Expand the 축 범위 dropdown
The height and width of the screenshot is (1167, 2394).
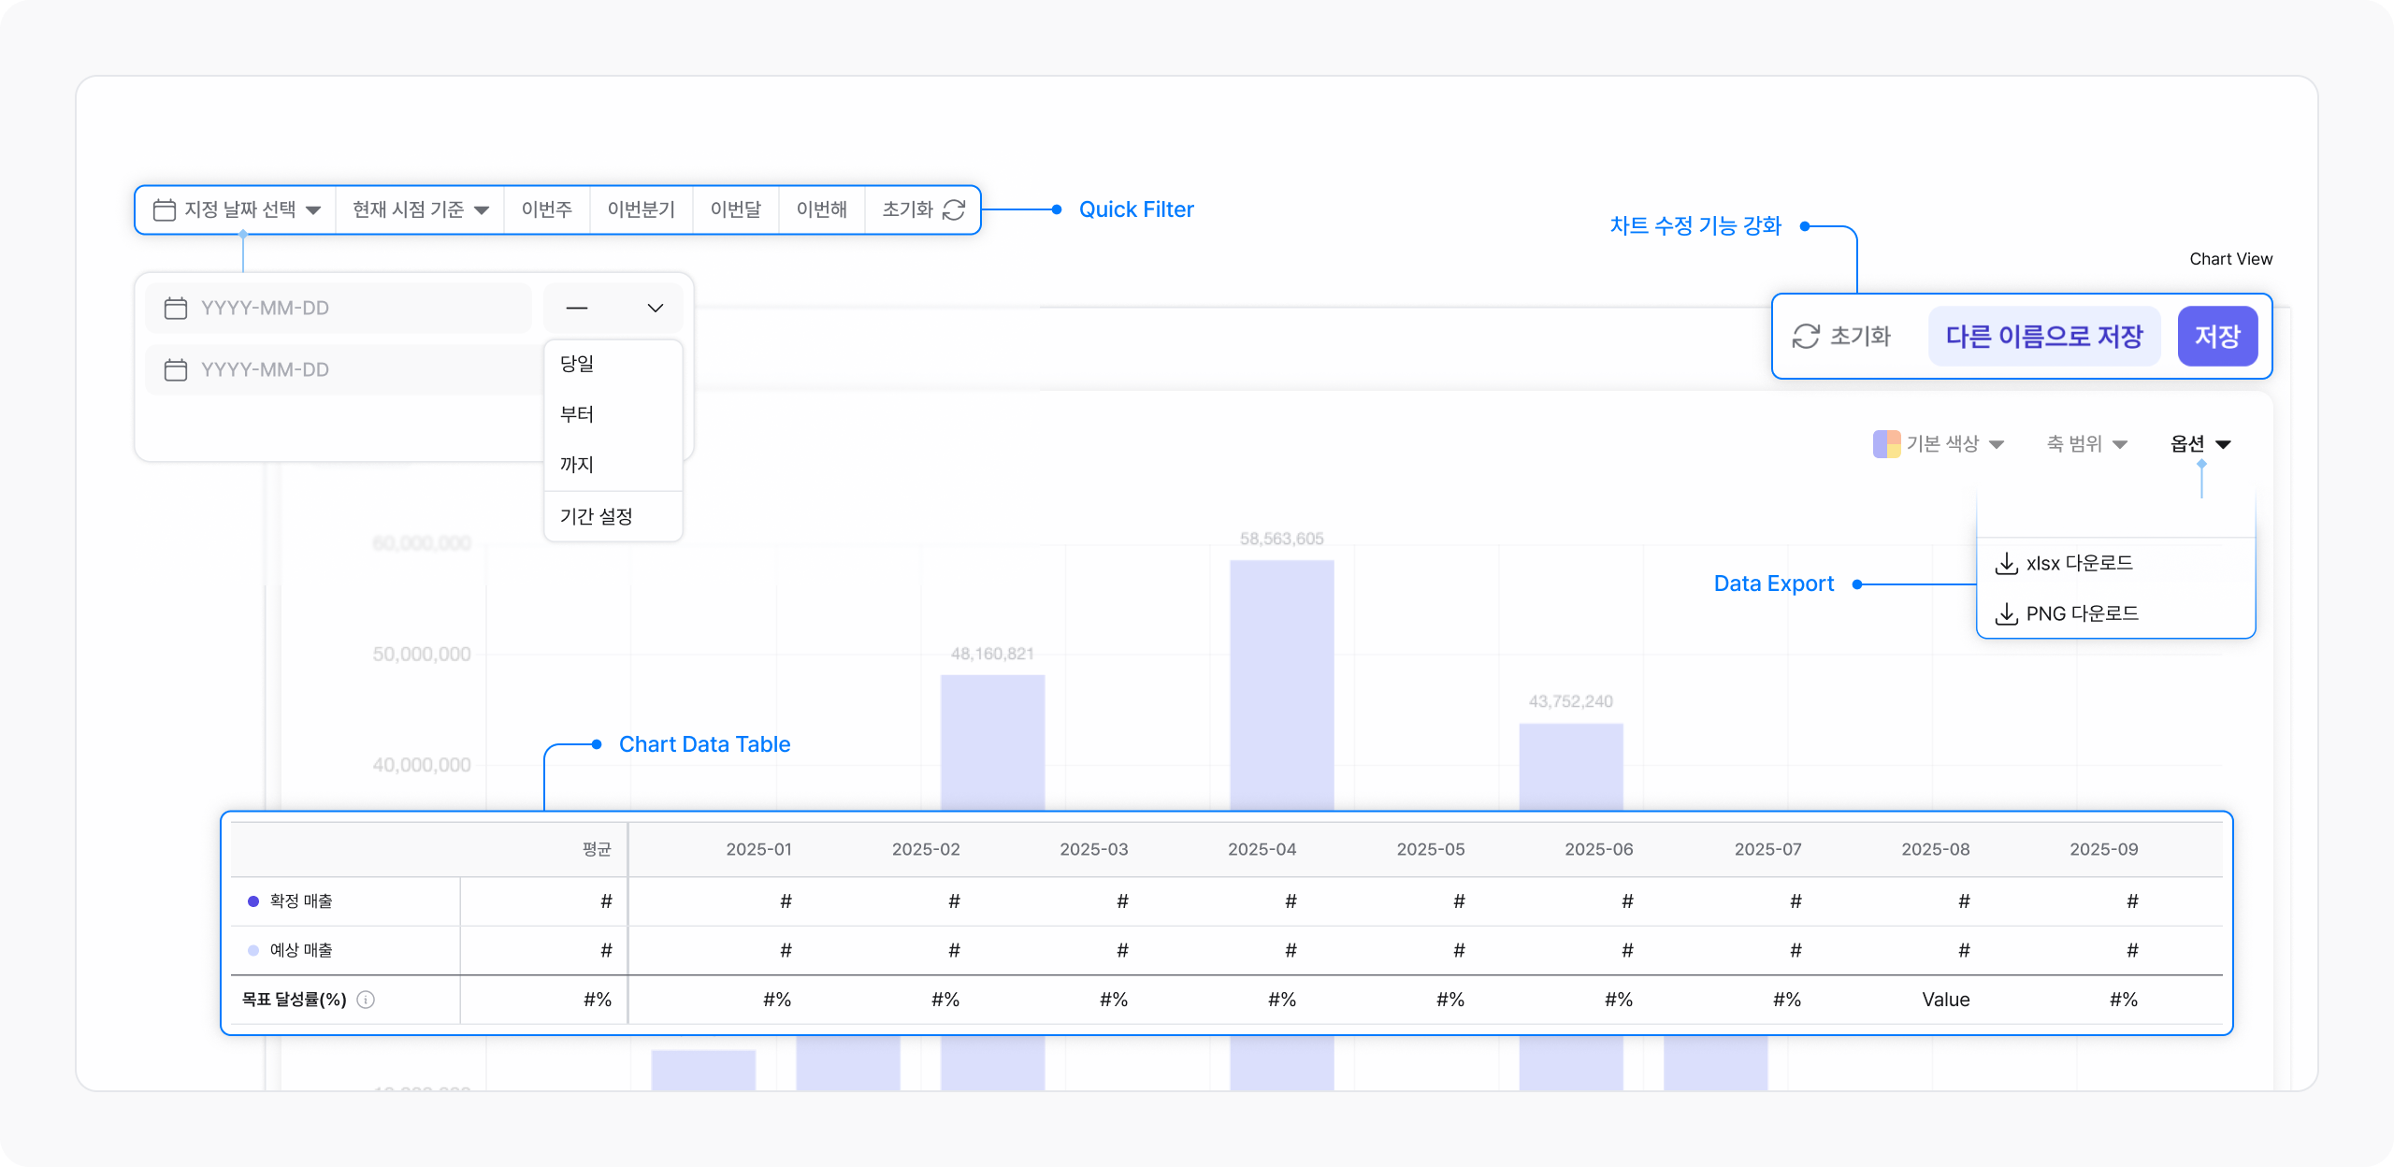(2086, 444)
